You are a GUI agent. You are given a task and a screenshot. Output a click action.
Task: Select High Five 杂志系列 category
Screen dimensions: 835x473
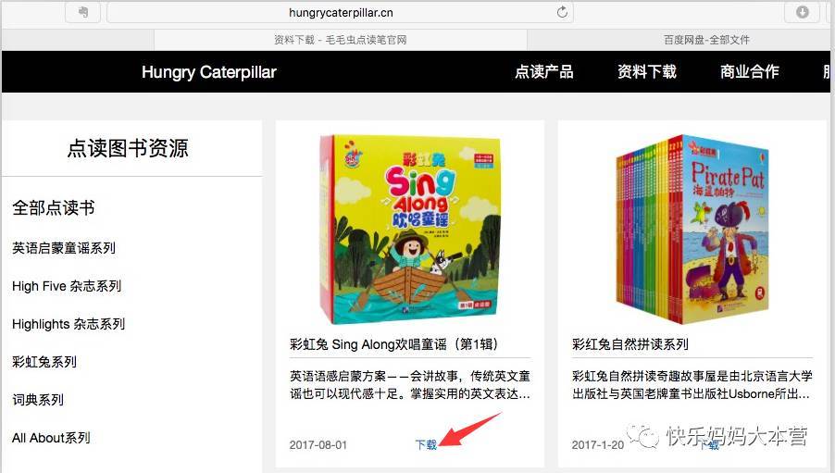[x=67, y=286]
